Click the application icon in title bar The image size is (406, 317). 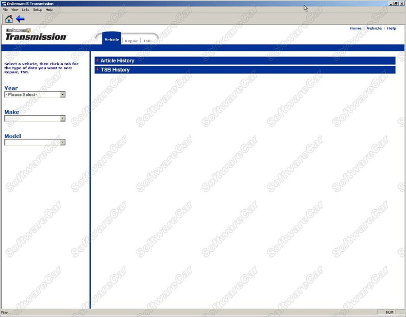tap(4, 4)
